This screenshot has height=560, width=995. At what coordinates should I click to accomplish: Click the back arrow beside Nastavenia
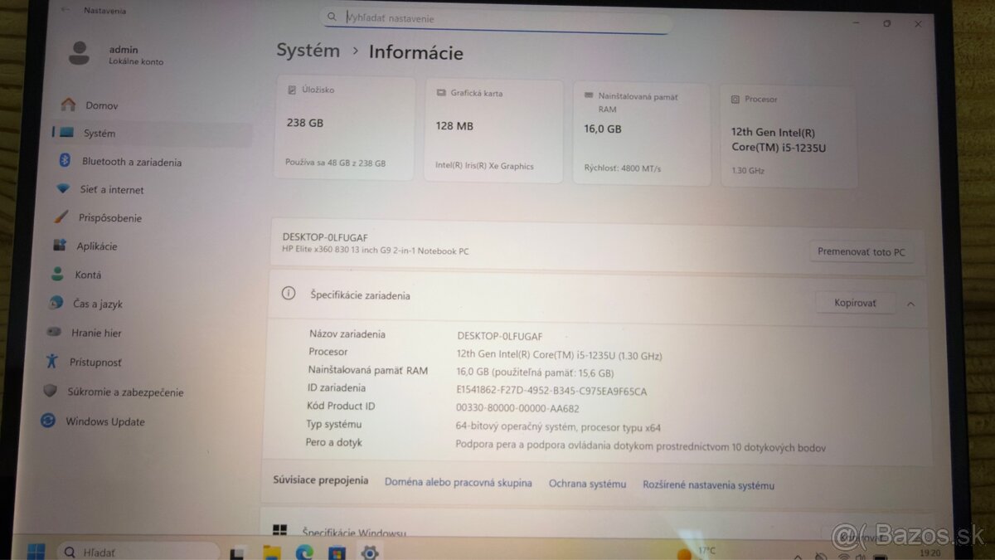[x=65, y=11]
